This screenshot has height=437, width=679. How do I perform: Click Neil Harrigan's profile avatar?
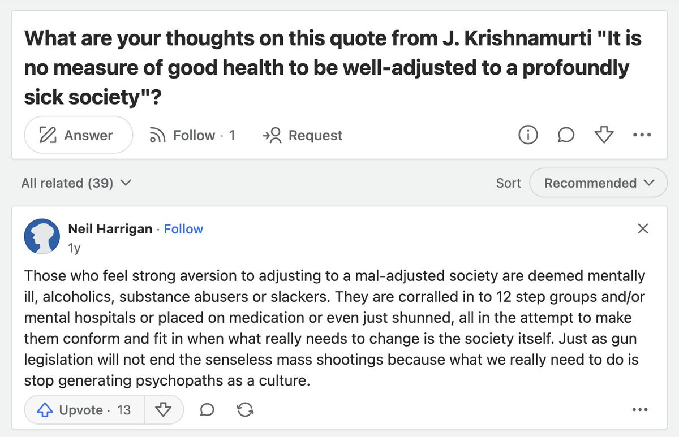pyautogui.click(x=42, y=236)
